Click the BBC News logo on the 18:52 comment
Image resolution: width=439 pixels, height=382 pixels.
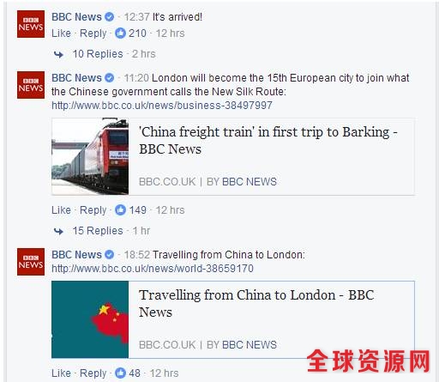pos(31,262)
